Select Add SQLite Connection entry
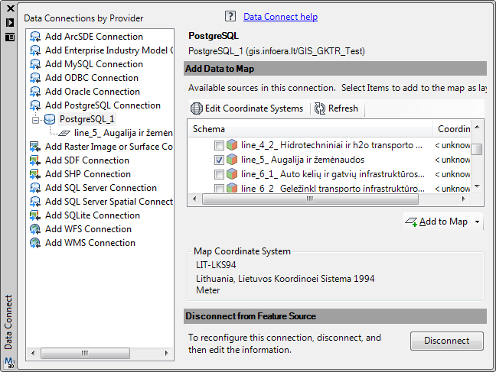Screen dimensions: 496x372 pos(93,215)
